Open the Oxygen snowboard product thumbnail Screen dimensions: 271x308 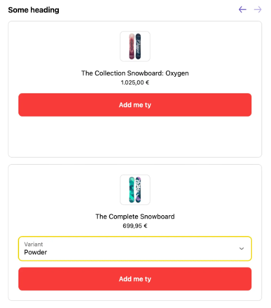click(135, 46)
